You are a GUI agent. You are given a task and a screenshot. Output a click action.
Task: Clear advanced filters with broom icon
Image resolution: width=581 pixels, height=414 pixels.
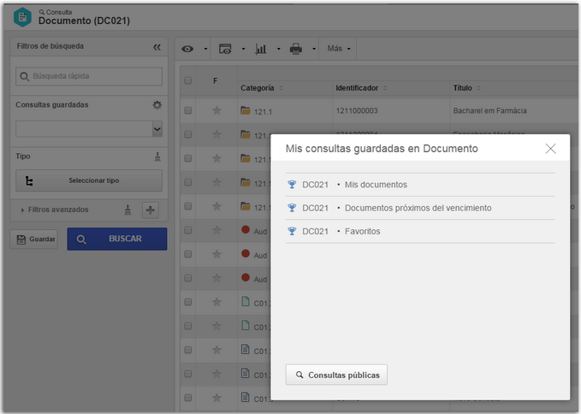point(127,210)
